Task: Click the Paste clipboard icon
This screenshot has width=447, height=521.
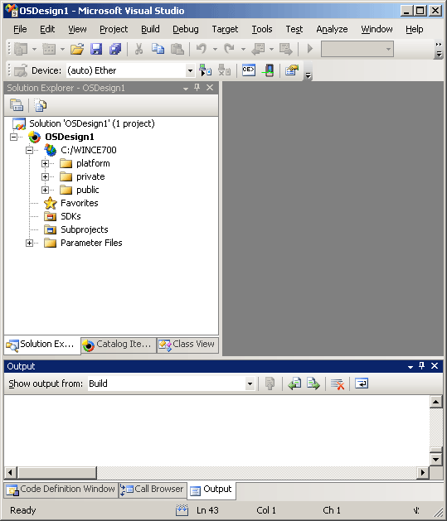Action: click(177, 49)
